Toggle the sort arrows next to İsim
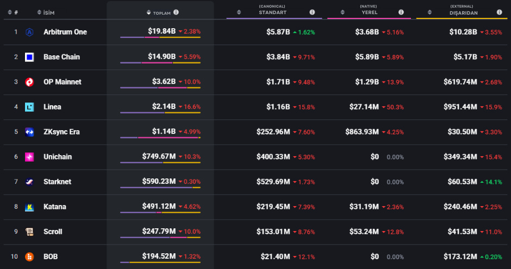511x269 pixels. (x=39, y=12)
